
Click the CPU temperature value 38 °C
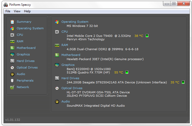pos(139,36)
